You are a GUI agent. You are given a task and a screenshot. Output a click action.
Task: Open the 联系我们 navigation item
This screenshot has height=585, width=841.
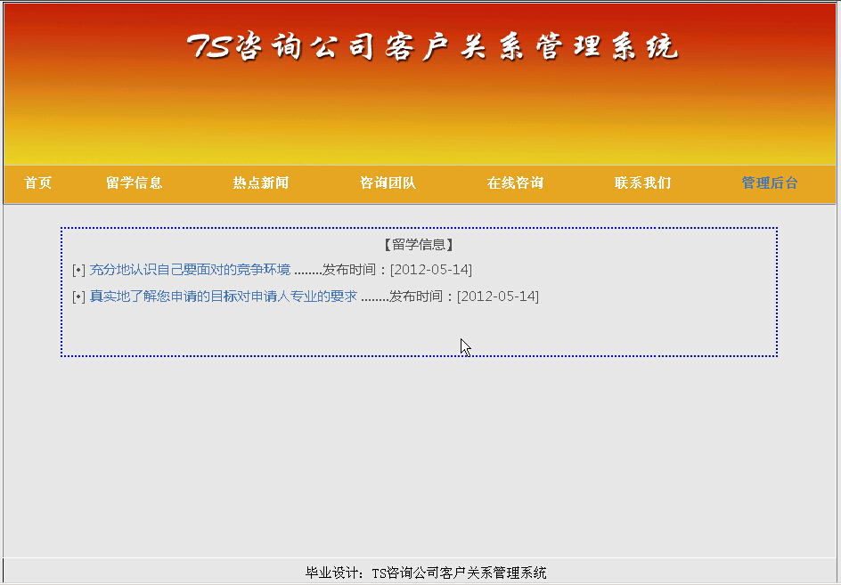click(x=642, y=183)
